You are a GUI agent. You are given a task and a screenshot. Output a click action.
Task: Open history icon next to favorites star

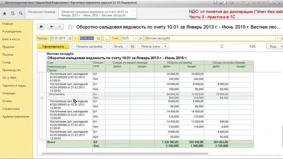13,14
